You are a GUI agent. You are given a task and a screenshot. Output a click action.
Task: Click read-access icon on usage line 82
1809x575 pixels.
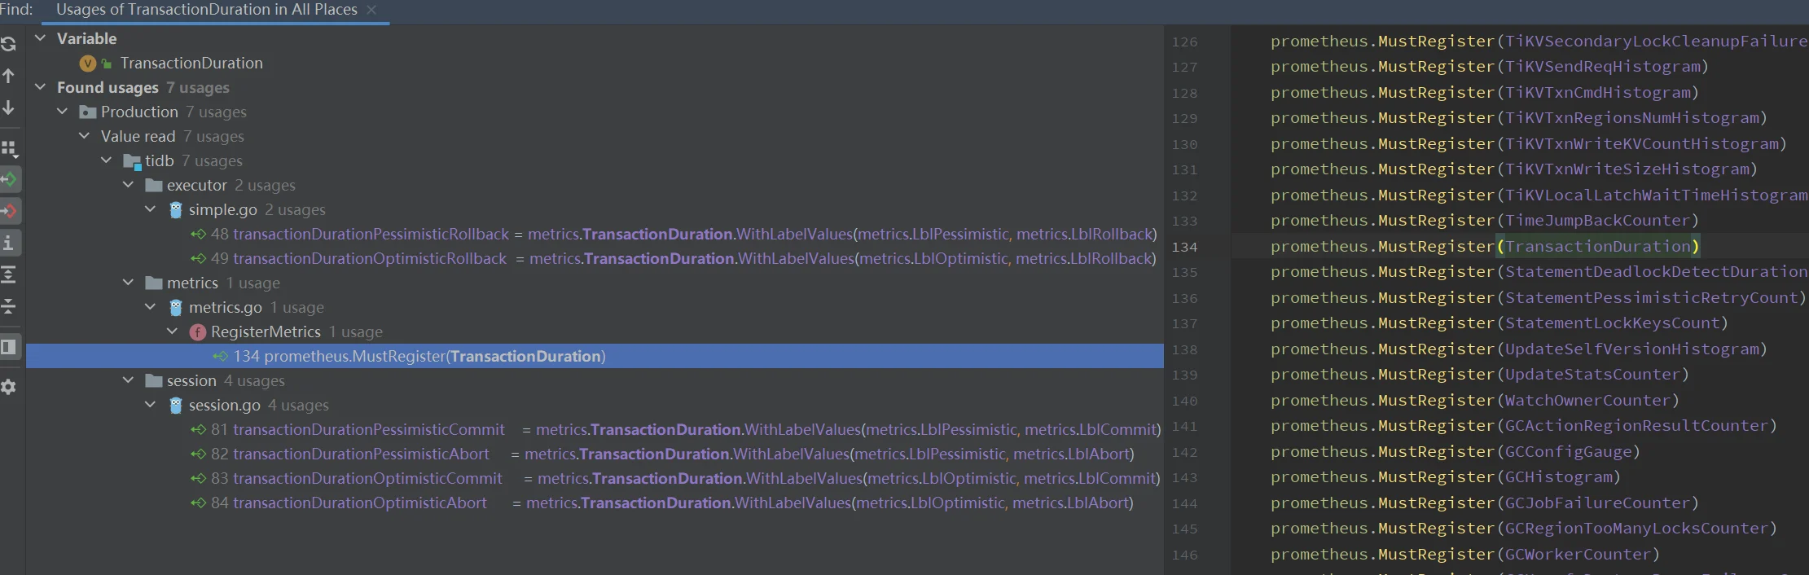pos(198,454)
